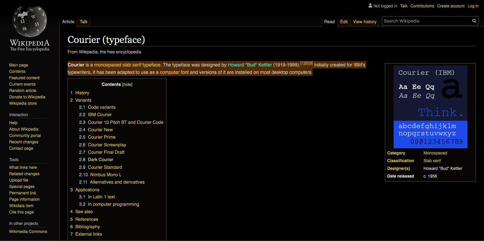This screenshot has width=484, height=241.
Task: Open Current events
Action: (22, 84)
